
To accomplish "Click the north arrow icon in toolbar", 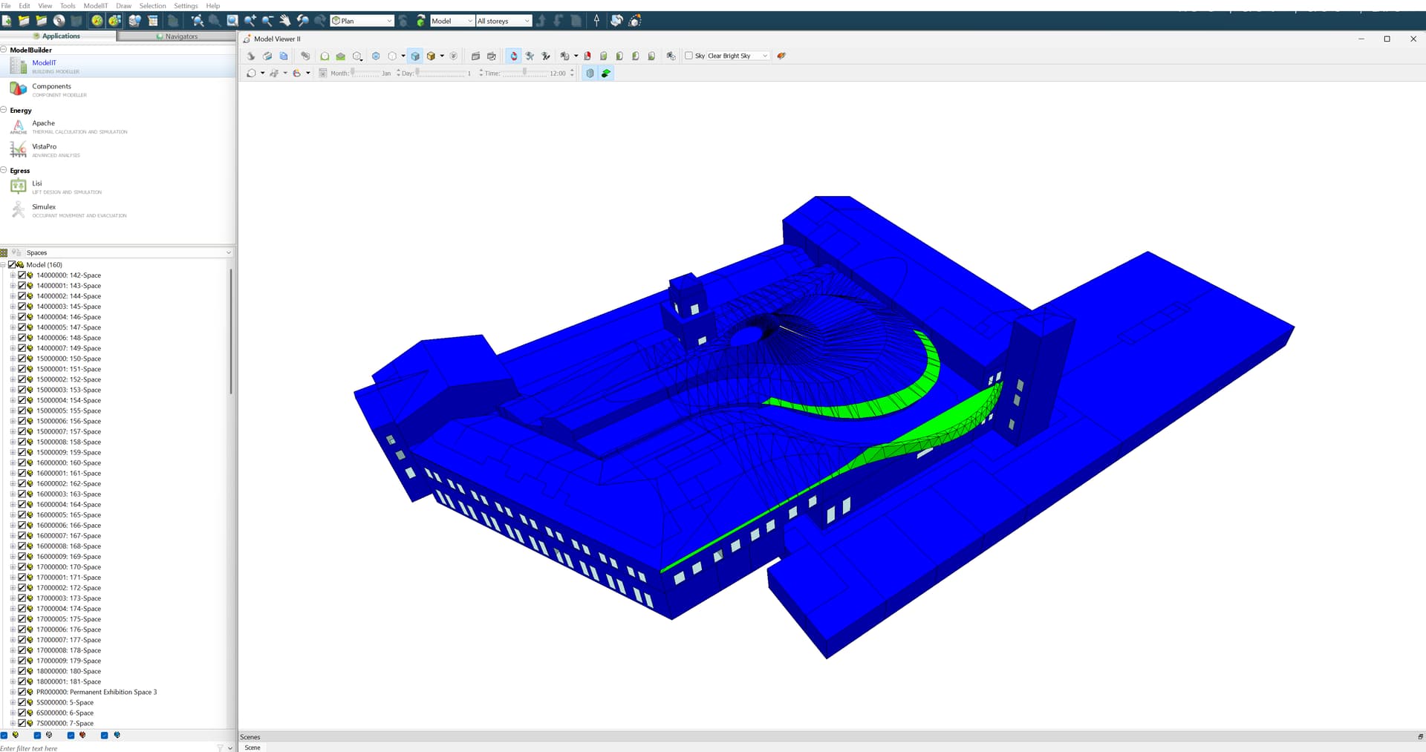I will [596, 21].
